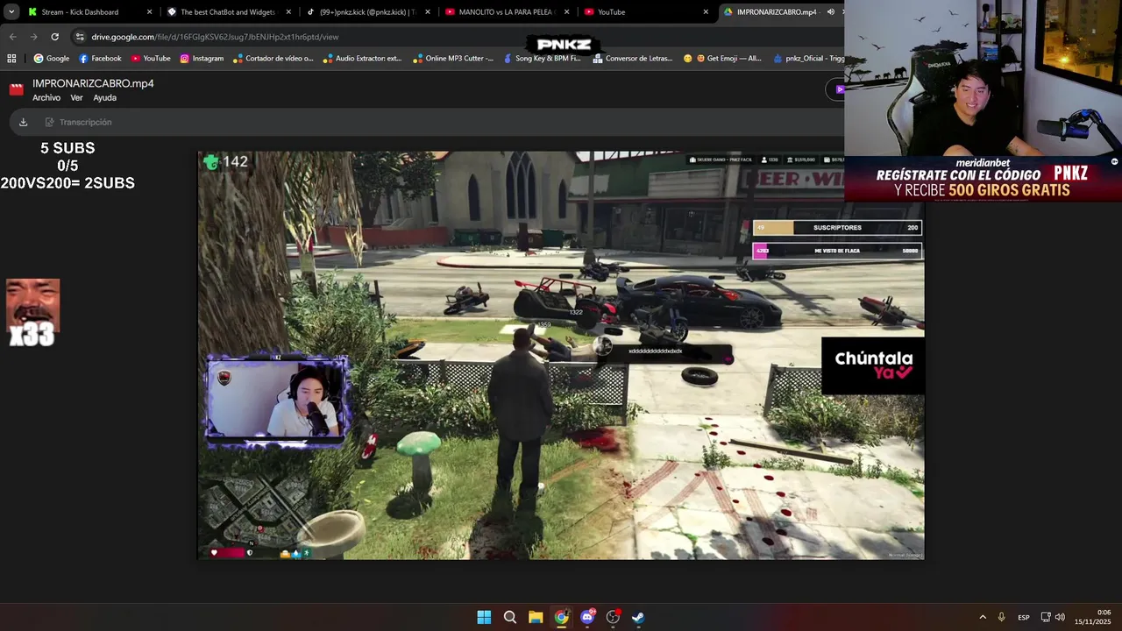This screenshot has height=631, width=1122.
Task: Open the pnkz_Oficial bookmark
Action: click(807, 59)
